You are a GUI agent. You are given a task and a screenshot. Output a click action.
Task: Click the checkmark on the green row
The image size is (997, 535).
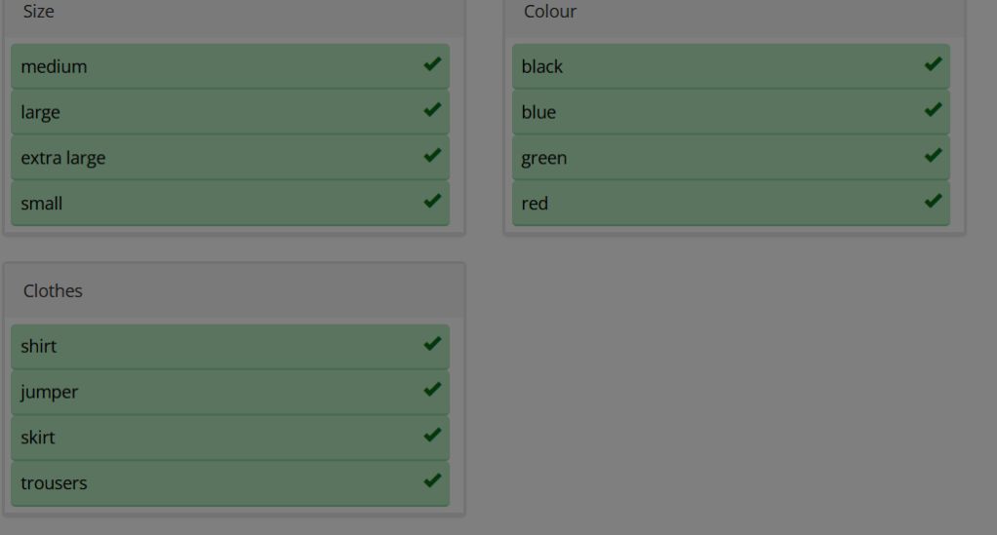click(933, 156)
